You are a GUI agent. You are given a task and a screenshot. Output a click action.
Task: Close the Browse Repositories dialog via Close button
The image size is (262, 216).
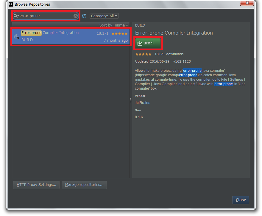(241, 200)
